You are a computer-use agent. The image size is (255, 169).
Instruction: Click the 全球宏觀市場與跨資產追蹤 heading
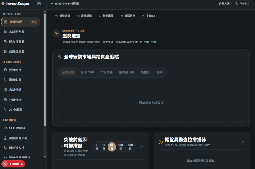pyautogui.click(x=91, y=57)
